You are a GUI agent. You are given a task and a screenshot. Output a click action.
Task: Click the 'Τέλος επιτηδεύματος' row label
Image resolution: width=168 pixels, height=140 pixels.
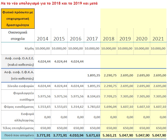18,128
